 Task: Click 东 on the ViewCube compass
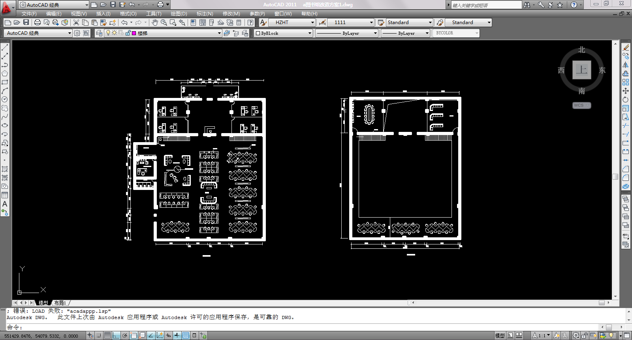tap(602, 70)
